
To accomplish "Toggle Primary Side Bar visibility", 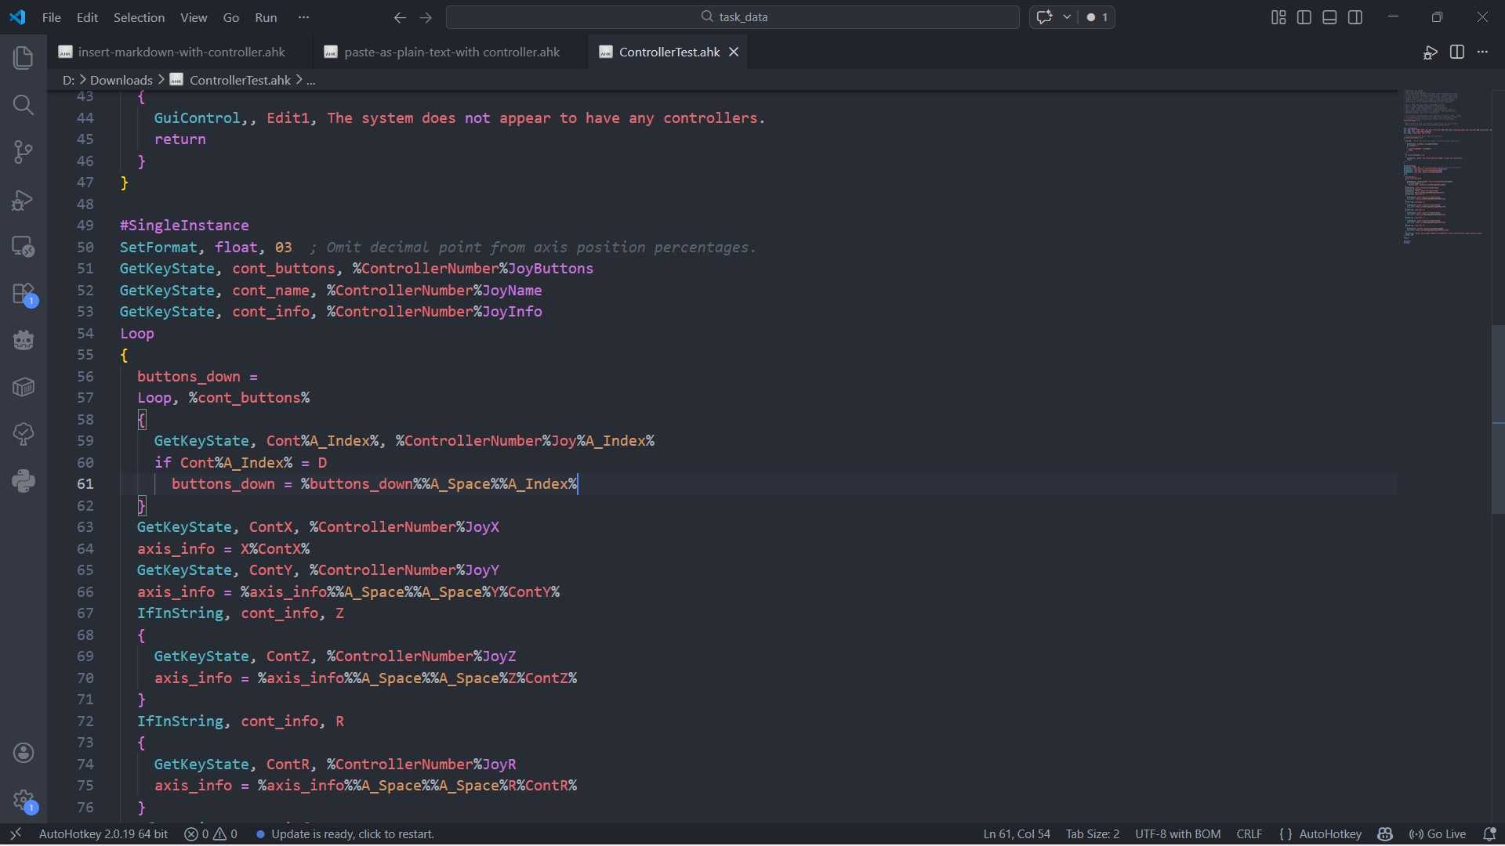I will coord(1304,17).
